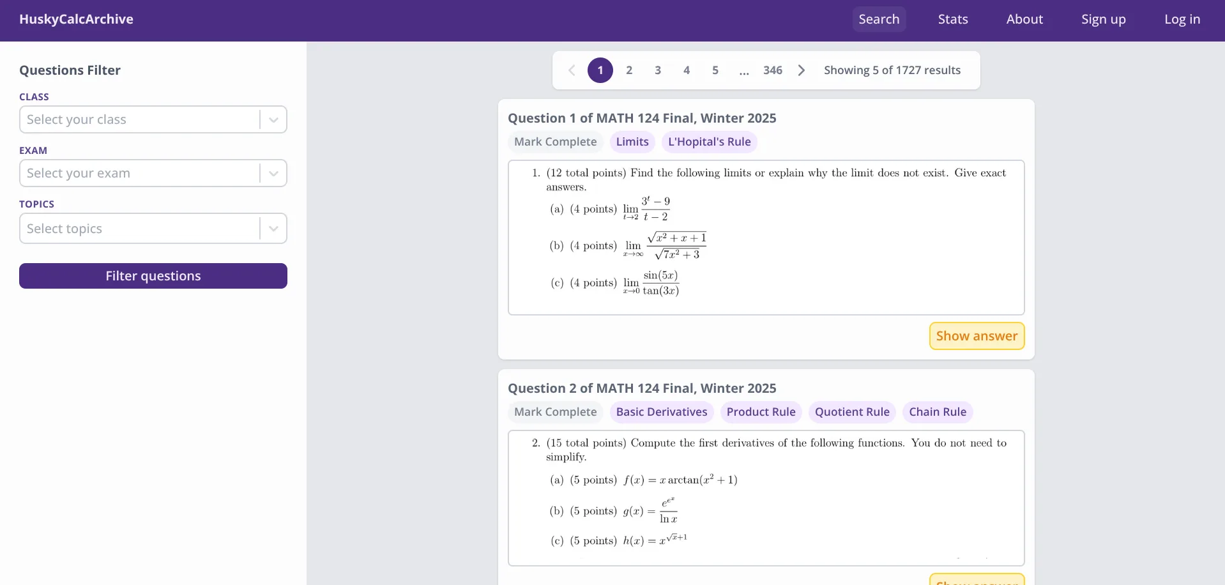This screenshot has height=585, width=1225.
Task: Click the Questions Filter heading
Action: pos(70,70)
